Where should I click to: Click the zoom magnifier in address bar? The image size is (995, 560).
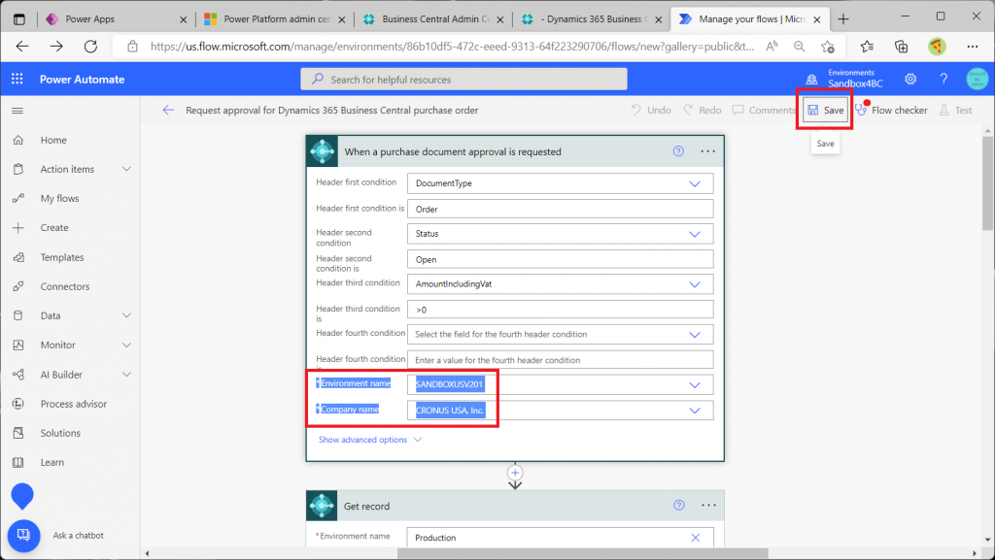click(799, 47)
